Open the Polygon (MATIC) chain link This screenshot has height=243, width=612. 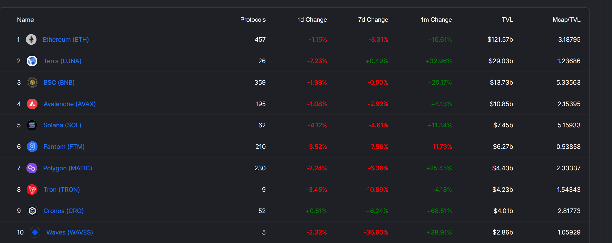(67, 168)
